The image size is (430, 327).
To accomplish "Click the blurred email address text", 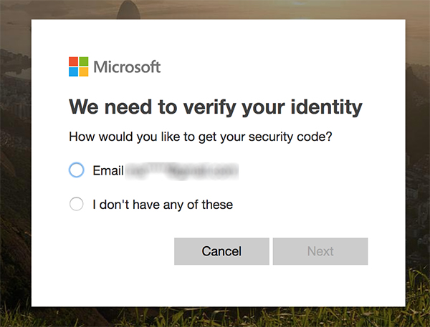I will pos(181,171).
